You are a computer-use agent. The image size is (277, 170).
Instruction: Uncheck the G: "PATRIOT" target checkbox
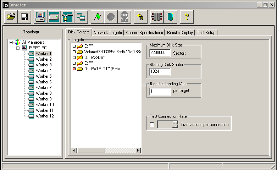74,69
